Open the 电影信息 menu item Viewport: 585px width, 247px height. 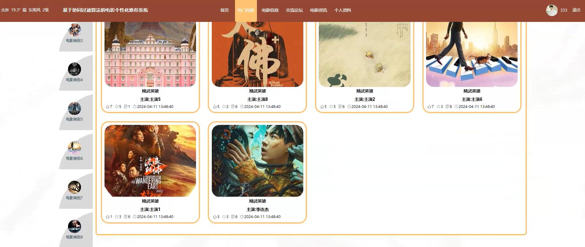click(x=270, y=10)
